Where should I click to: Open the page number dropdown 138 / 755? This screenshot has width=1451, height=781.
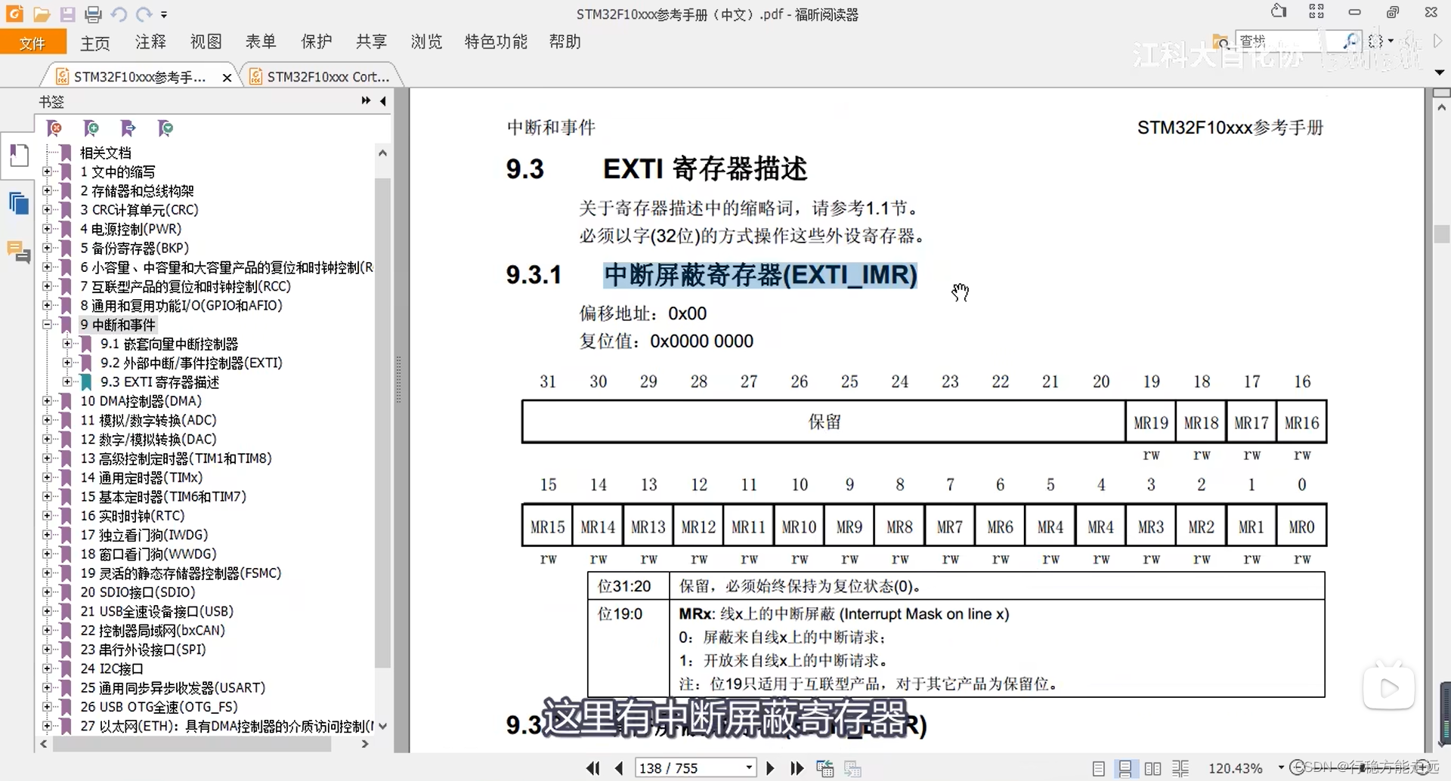point(749,768)
